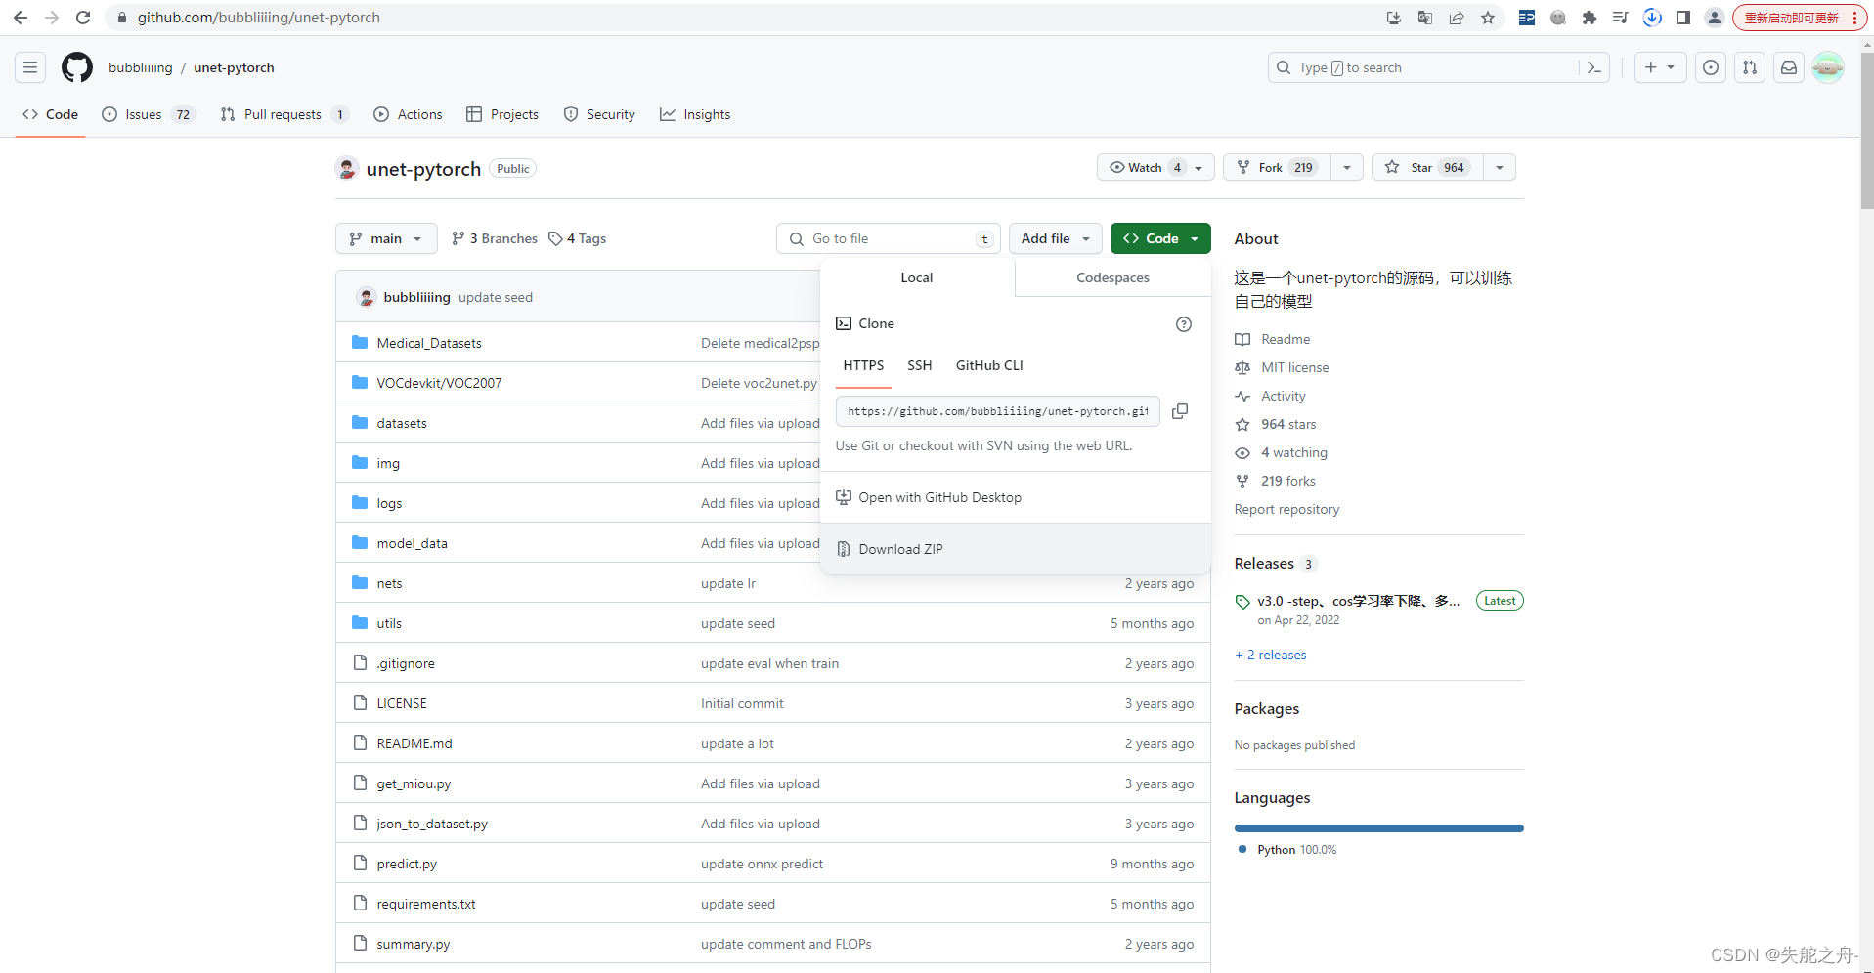Open the + 2 releases link

1270,655
